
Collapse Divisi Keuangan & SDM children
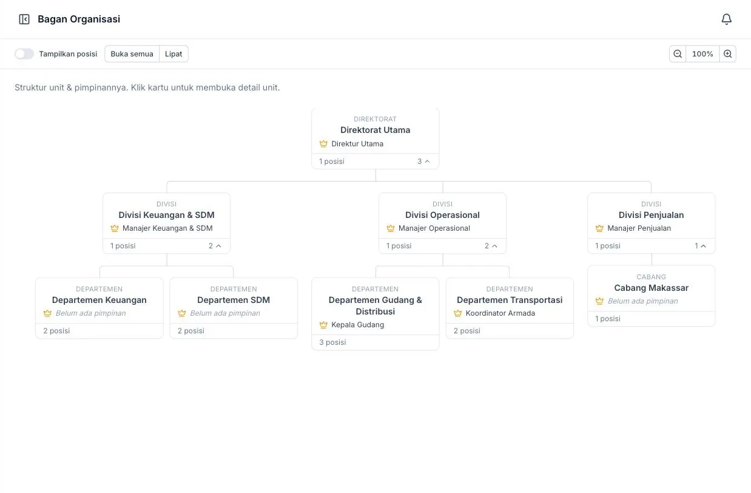215,246
